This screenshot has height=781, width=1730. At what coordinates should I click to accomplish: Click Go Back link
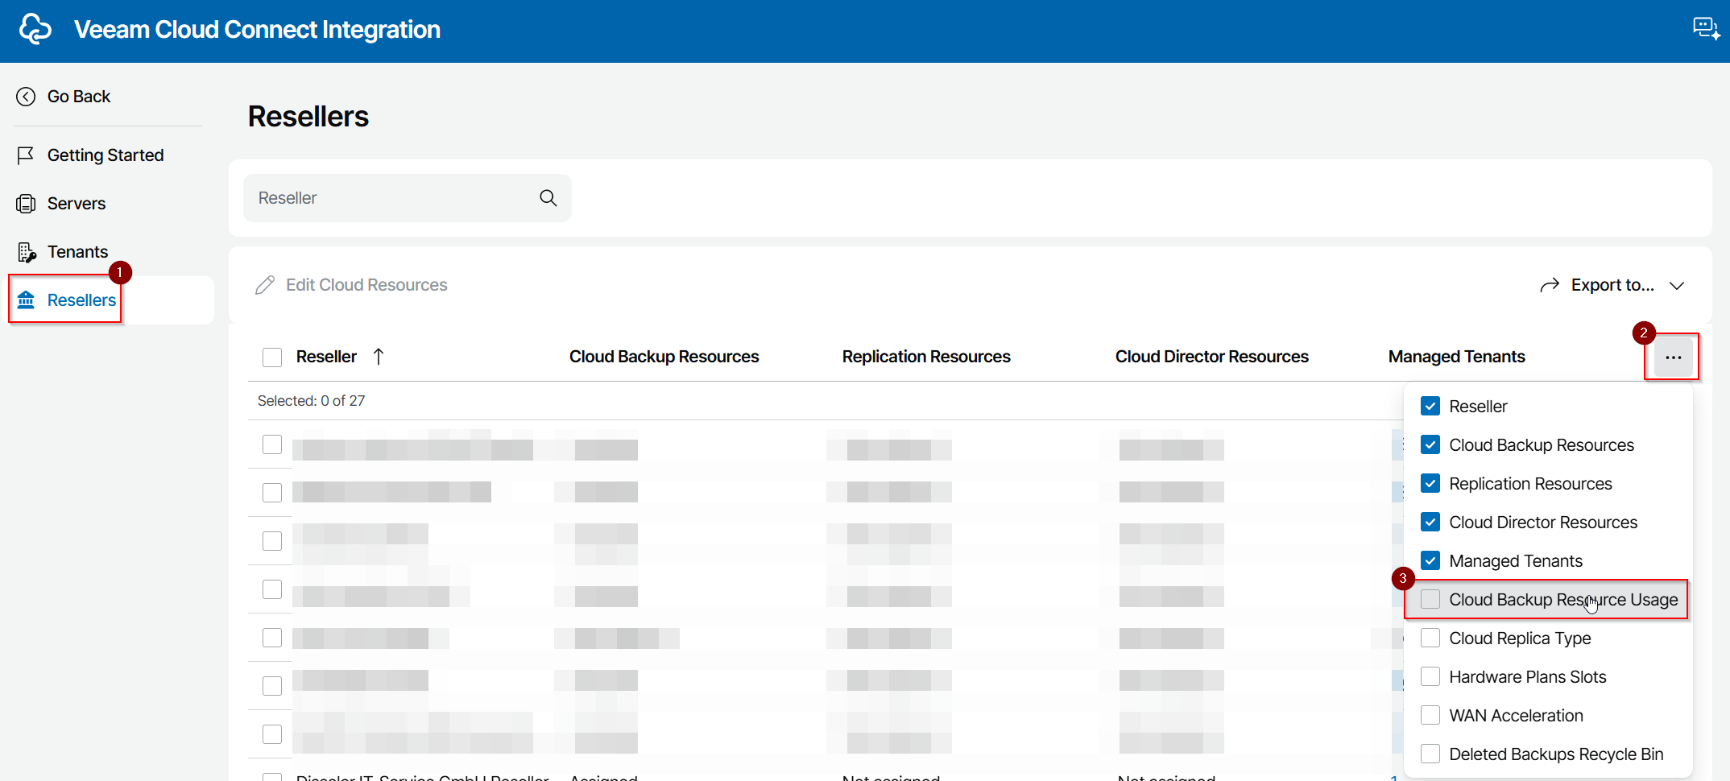[79, 97]
